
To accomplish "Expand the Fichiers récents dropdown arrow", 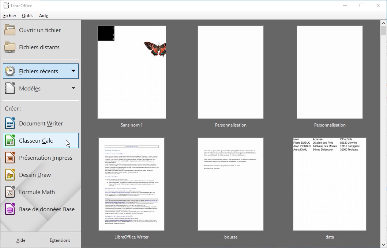I will pyautogui.click(x=73, y=71).
